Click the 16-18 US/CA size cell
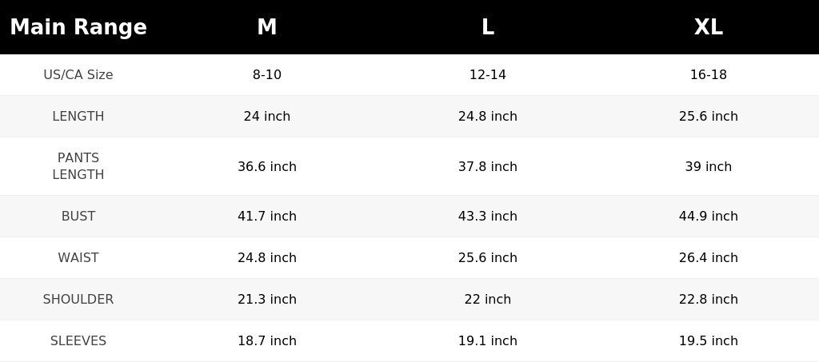Viewport: 819px width, 362px height. (709, 74)
